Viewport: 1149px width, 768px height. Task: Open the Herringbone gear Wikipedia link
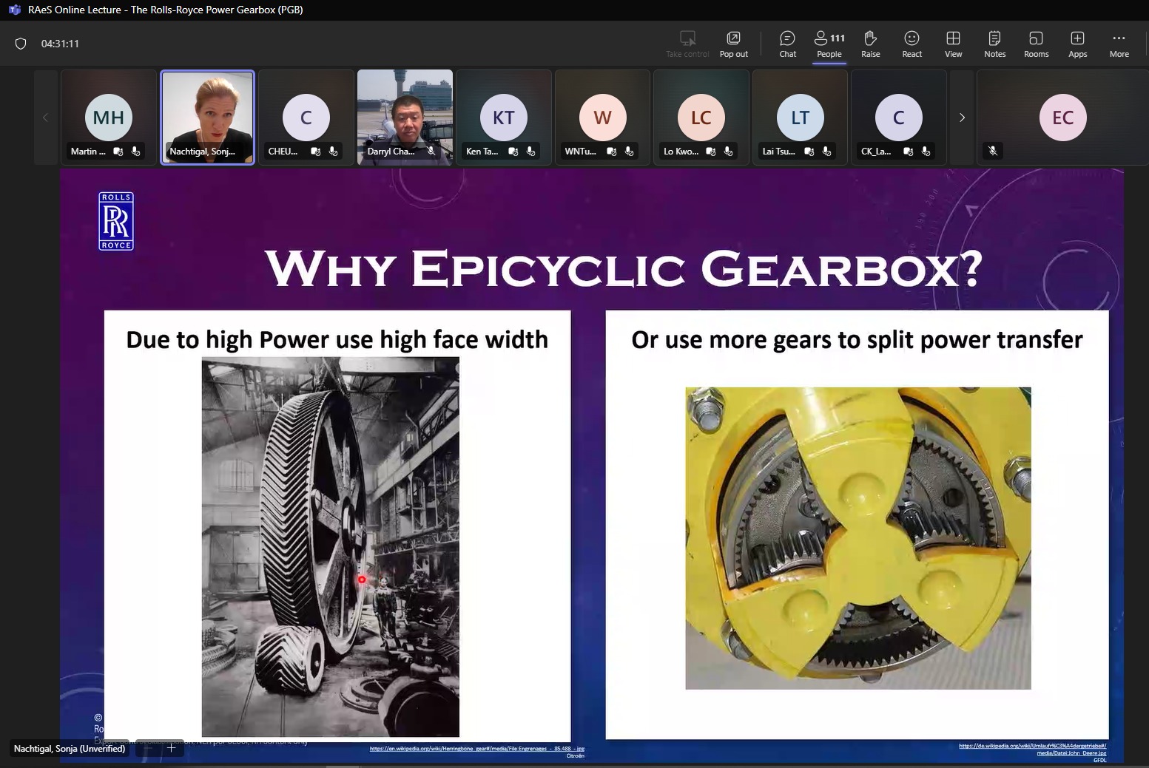[477, 749]
